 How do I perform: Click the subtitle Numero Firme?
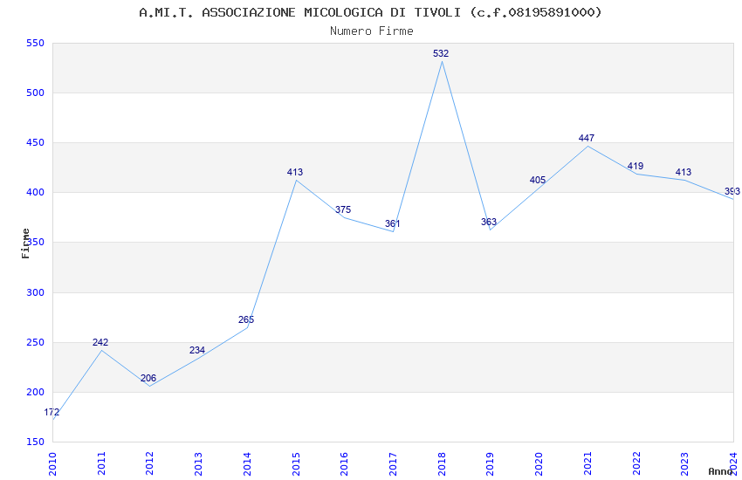tap(372, 31)
